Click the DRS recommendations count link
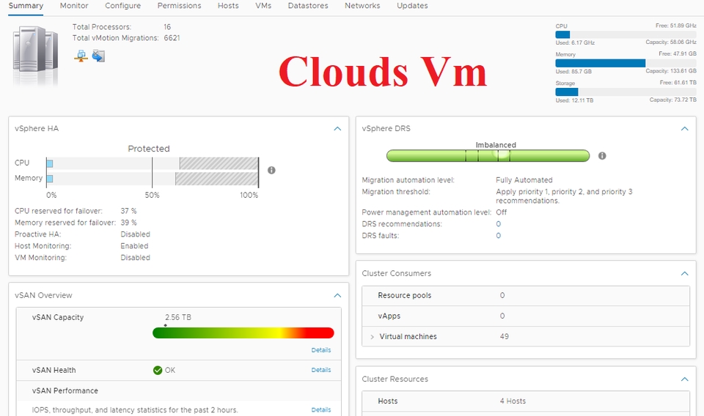The image size is (704, 416). (499, 224)
